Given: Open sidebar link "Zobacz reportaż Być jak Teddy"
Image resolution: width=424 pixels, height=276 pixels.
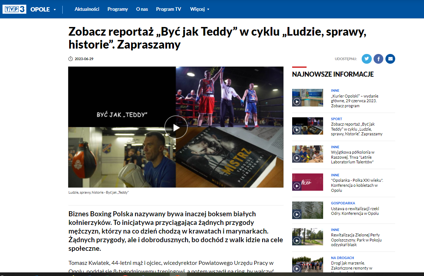Looking at the screenshot, I should coord(356,129).
